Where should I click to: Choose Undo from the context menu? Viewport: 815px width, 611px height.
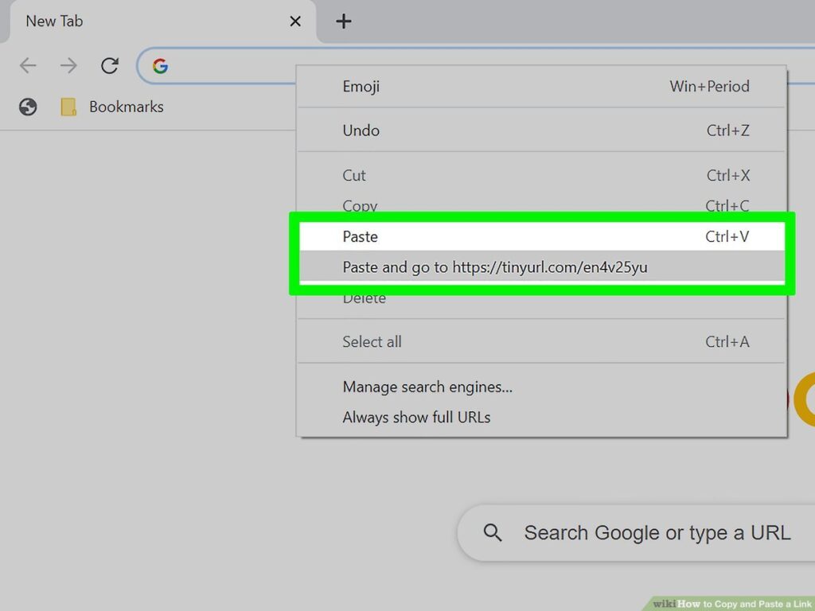tap(361, 130)
